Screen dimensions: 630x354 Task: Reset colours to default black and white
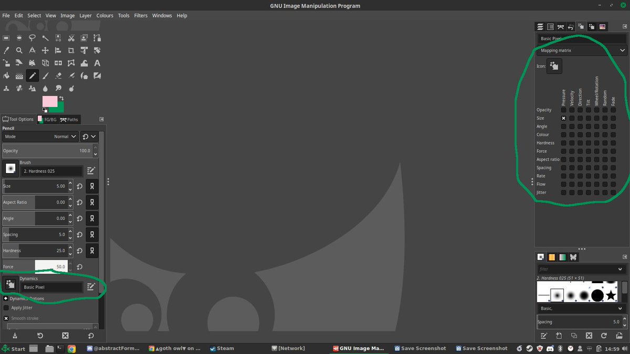tap(45, 110)
